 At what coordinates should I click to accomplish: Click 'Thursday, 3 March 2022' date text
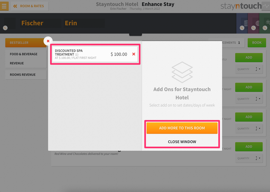(x=145, y=9)
